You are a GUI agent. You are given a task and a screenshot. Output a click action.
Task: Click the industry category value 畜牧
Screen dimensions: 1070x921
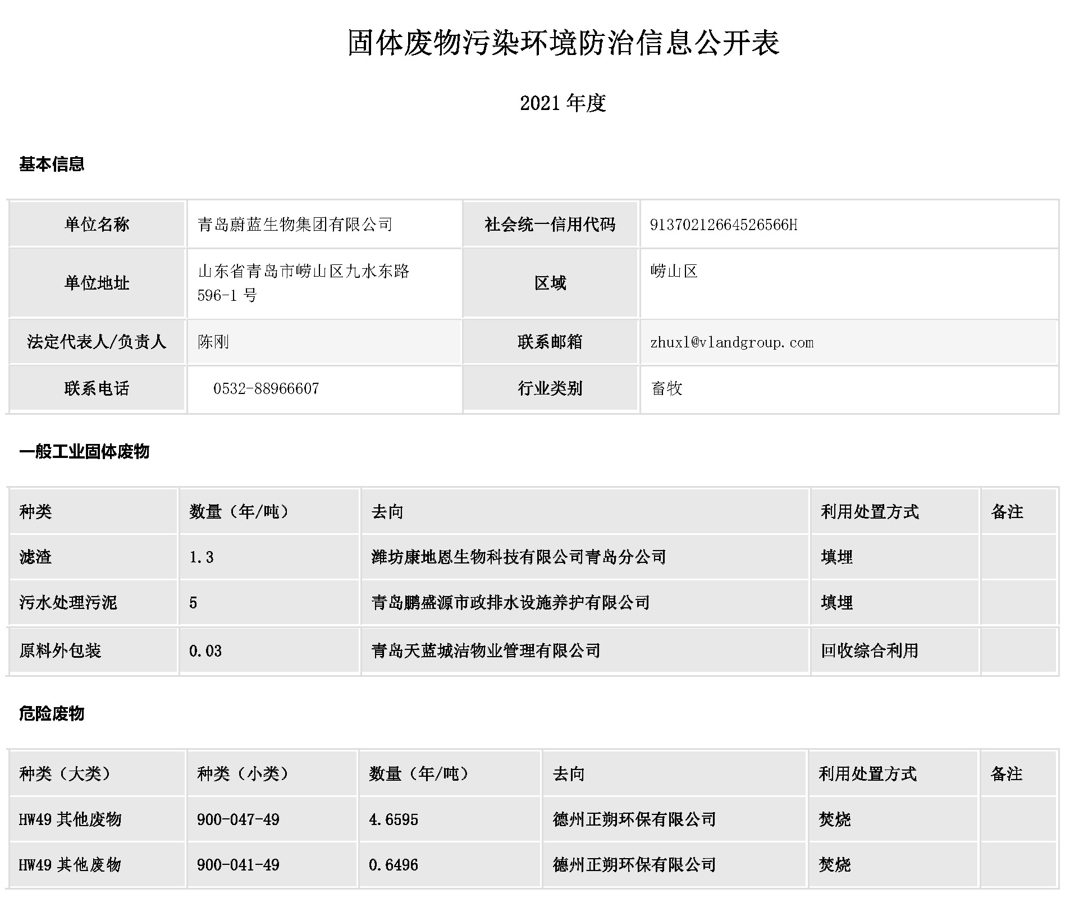tap(666, 388)
